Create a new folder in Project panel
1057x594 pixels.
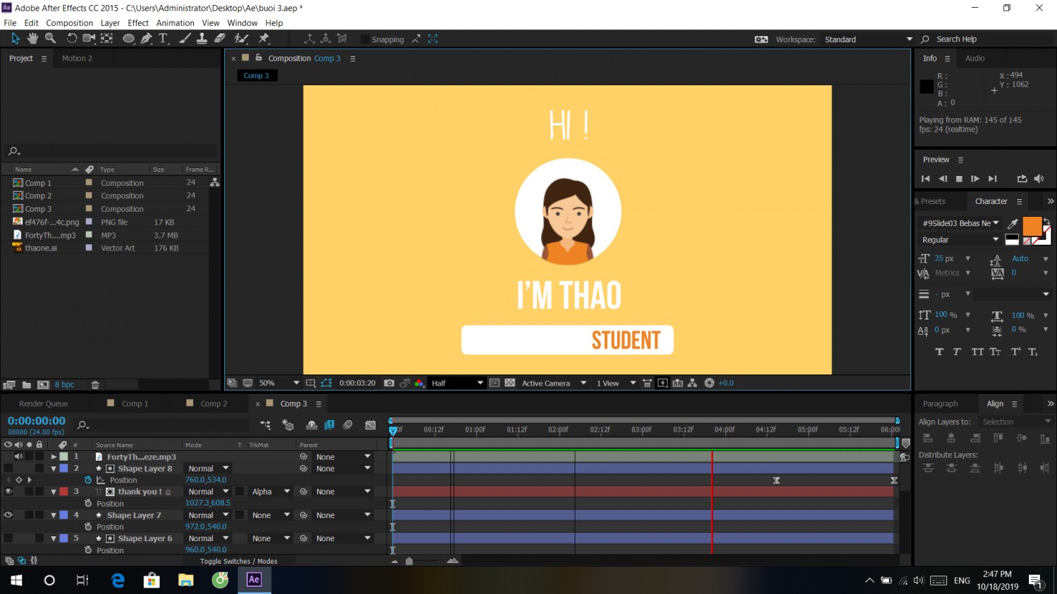point(26,385)
